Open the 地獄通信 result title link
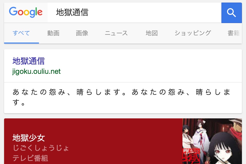This screenshot has height=164, width=246. click(29, 61)
